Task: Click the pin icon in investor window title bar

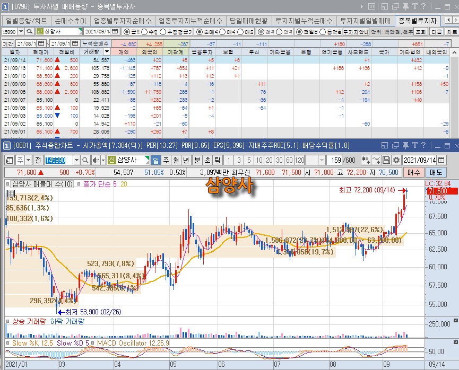Action: click(405, 6)
